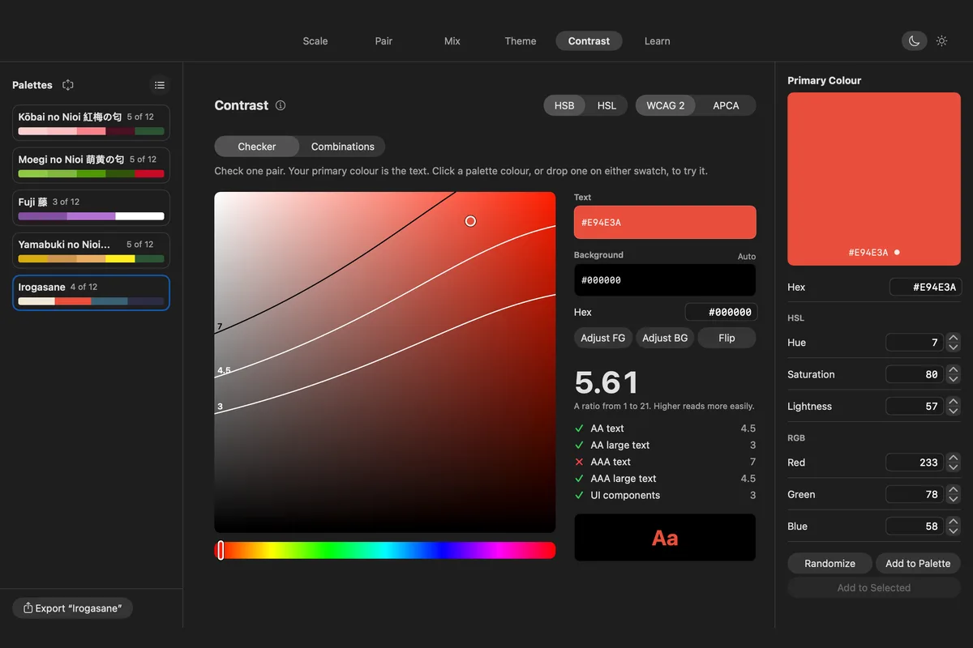The width and height of the screenshot is (973, 648).
Task: Click the colour picker circle handle
Action: (470, 221)
